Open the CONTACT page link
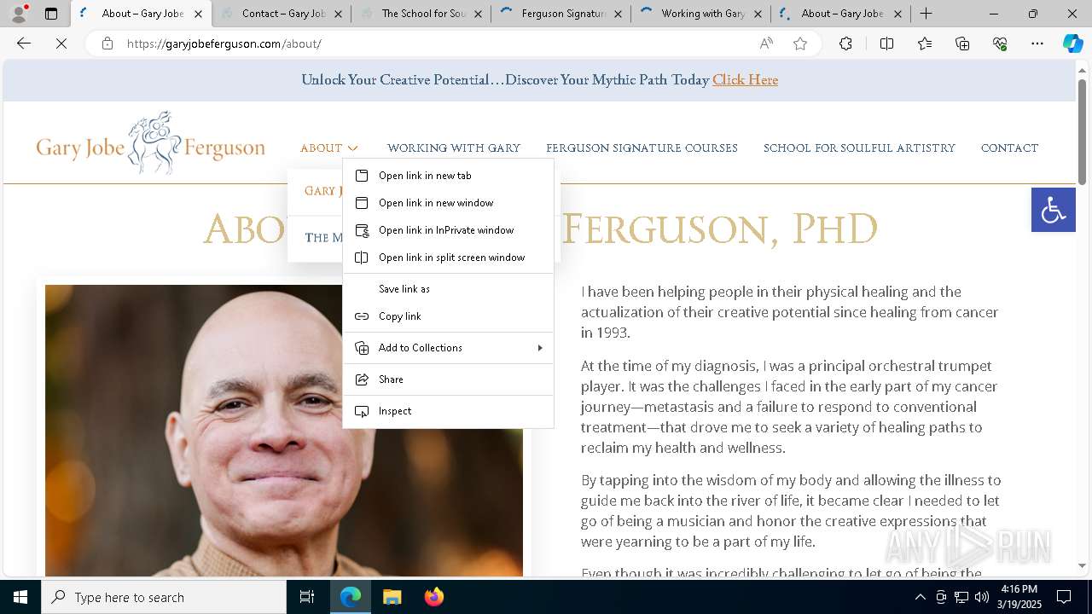The width and height of the screenshot is (1092, 614). click(1009, 148)
